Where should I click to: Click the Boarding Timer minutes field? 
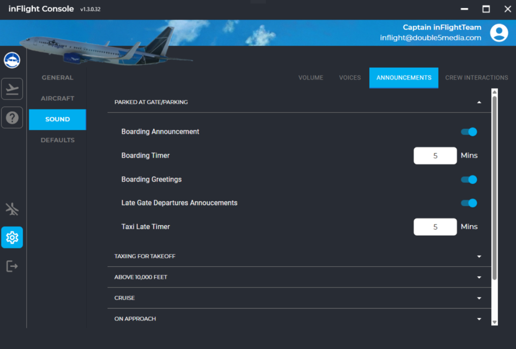(435, 156)
